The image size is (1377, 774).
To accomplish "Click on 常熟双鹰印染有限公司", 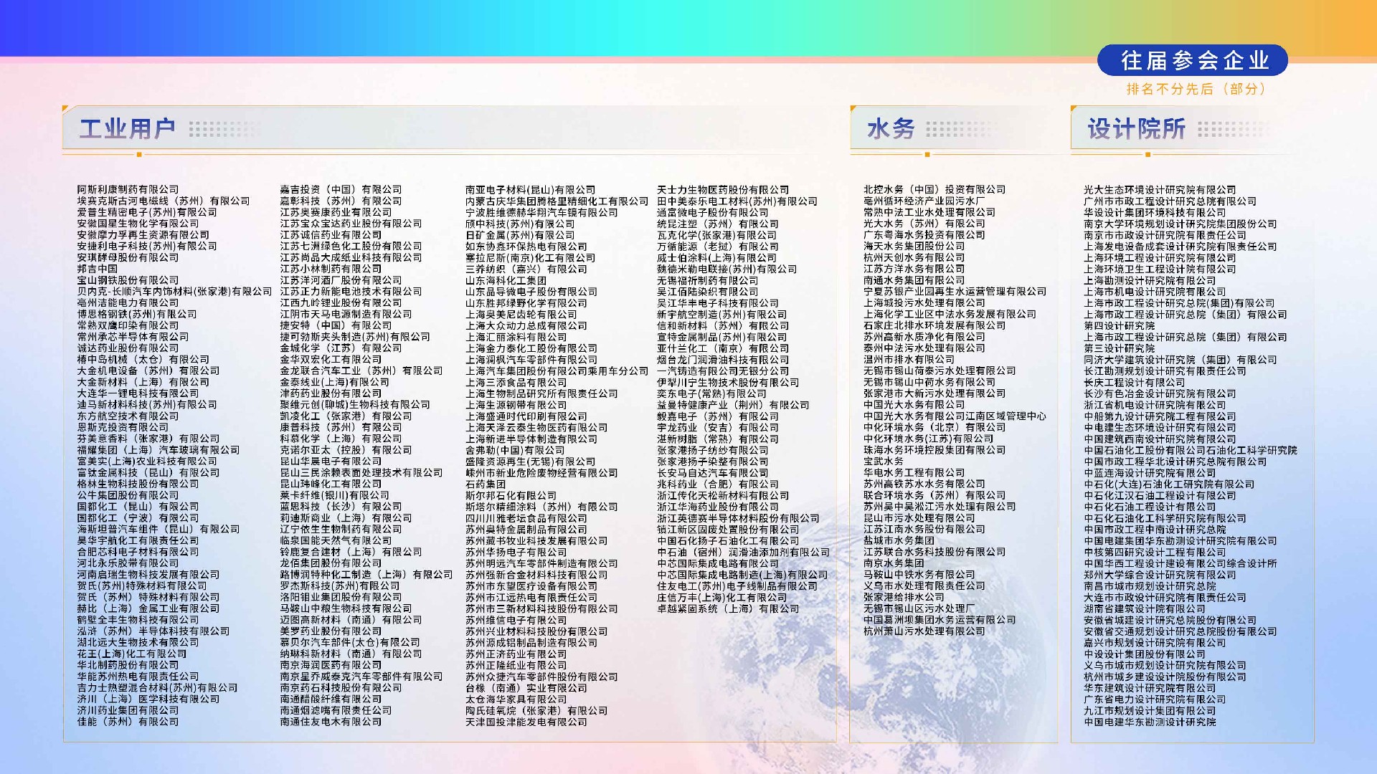I will tap(128, 325).
